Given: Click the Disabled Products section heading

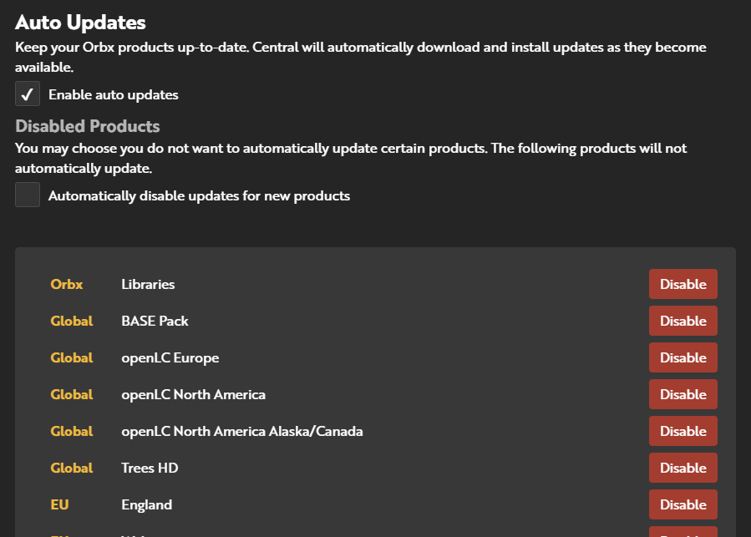Looking at the screenshot, I should click(87, 126).
